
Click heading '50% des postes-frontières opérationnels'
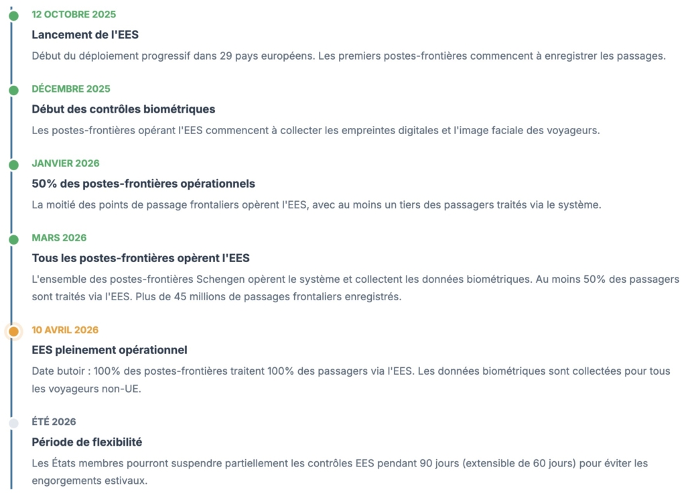pyautogui.click(x=143, y=184)
